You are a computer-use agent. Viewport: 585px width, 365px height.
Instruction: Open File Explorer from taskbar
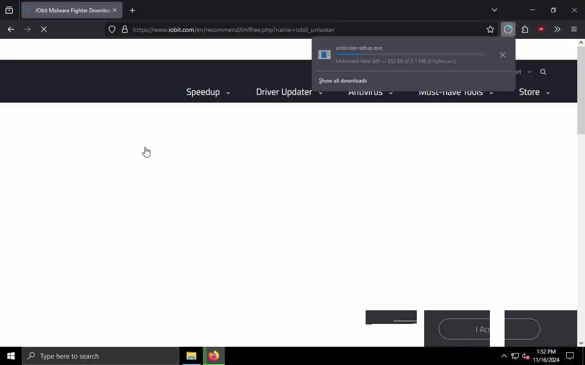[x=191, y=356]
